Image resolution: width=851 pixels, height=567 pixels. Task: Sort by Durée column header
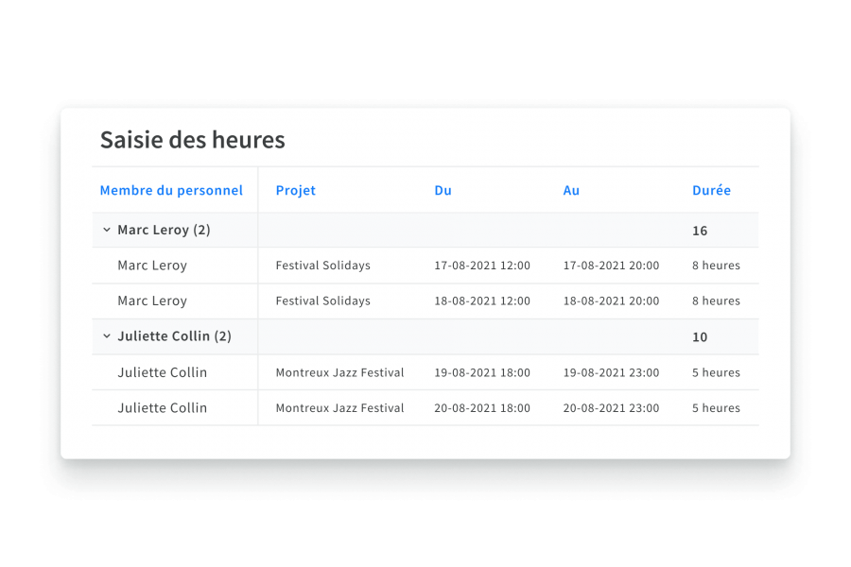(711, 190)
